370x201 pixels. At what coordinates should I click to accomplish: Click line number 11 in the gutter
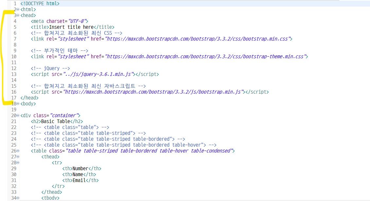[x=14, y=63]
